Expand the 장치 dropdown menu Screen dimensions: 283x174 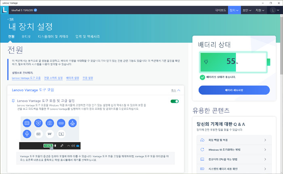(x=234, y=10)
